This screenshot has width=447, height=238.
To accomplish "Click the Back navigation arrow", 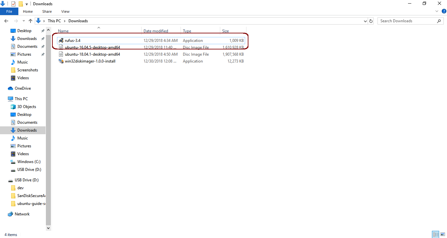I will [x=6, y=21].
